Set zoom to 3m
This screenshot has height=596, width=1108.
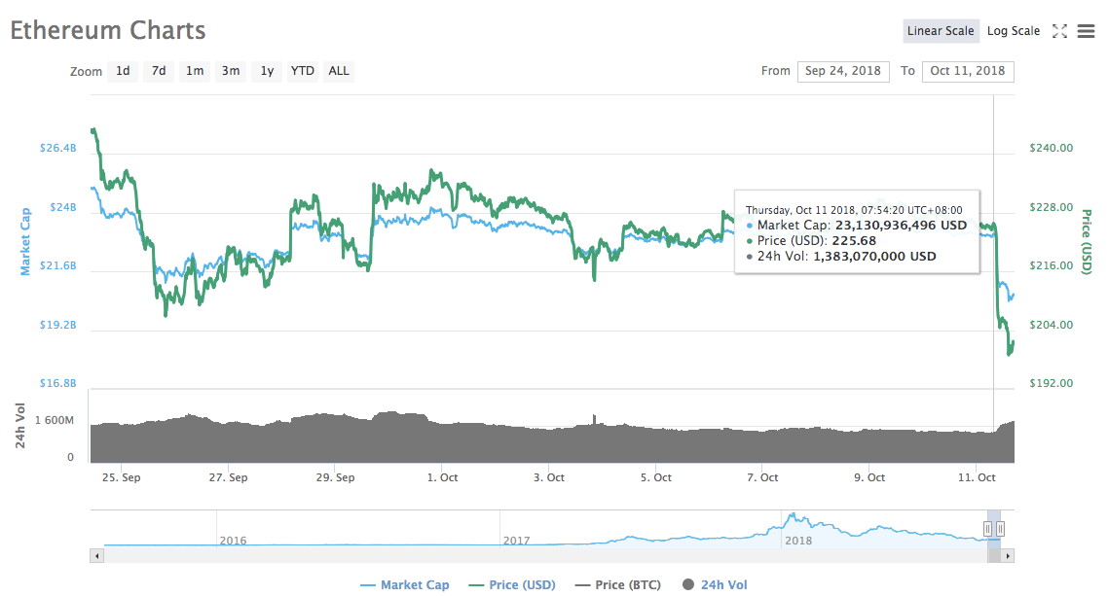[x=231, y=71]
